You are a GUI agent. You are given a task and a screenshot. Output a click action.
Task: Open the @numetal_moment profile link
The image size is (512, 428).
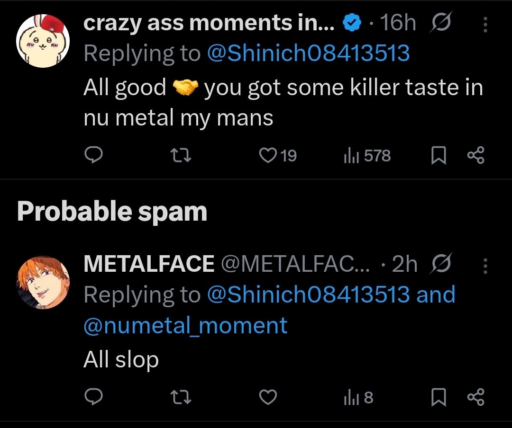(x=185, y=326)
